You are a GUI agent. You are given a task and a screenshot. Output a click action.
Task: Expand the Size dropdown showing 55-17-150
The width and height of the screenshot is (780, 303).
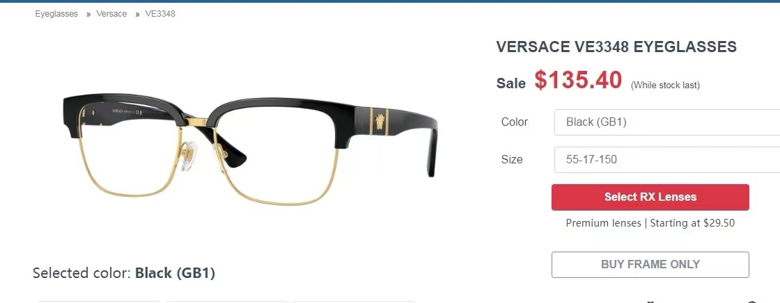(667, 159)
